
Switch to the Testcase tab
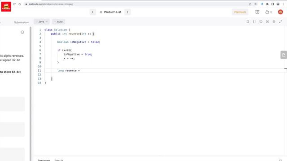point(44,160)
